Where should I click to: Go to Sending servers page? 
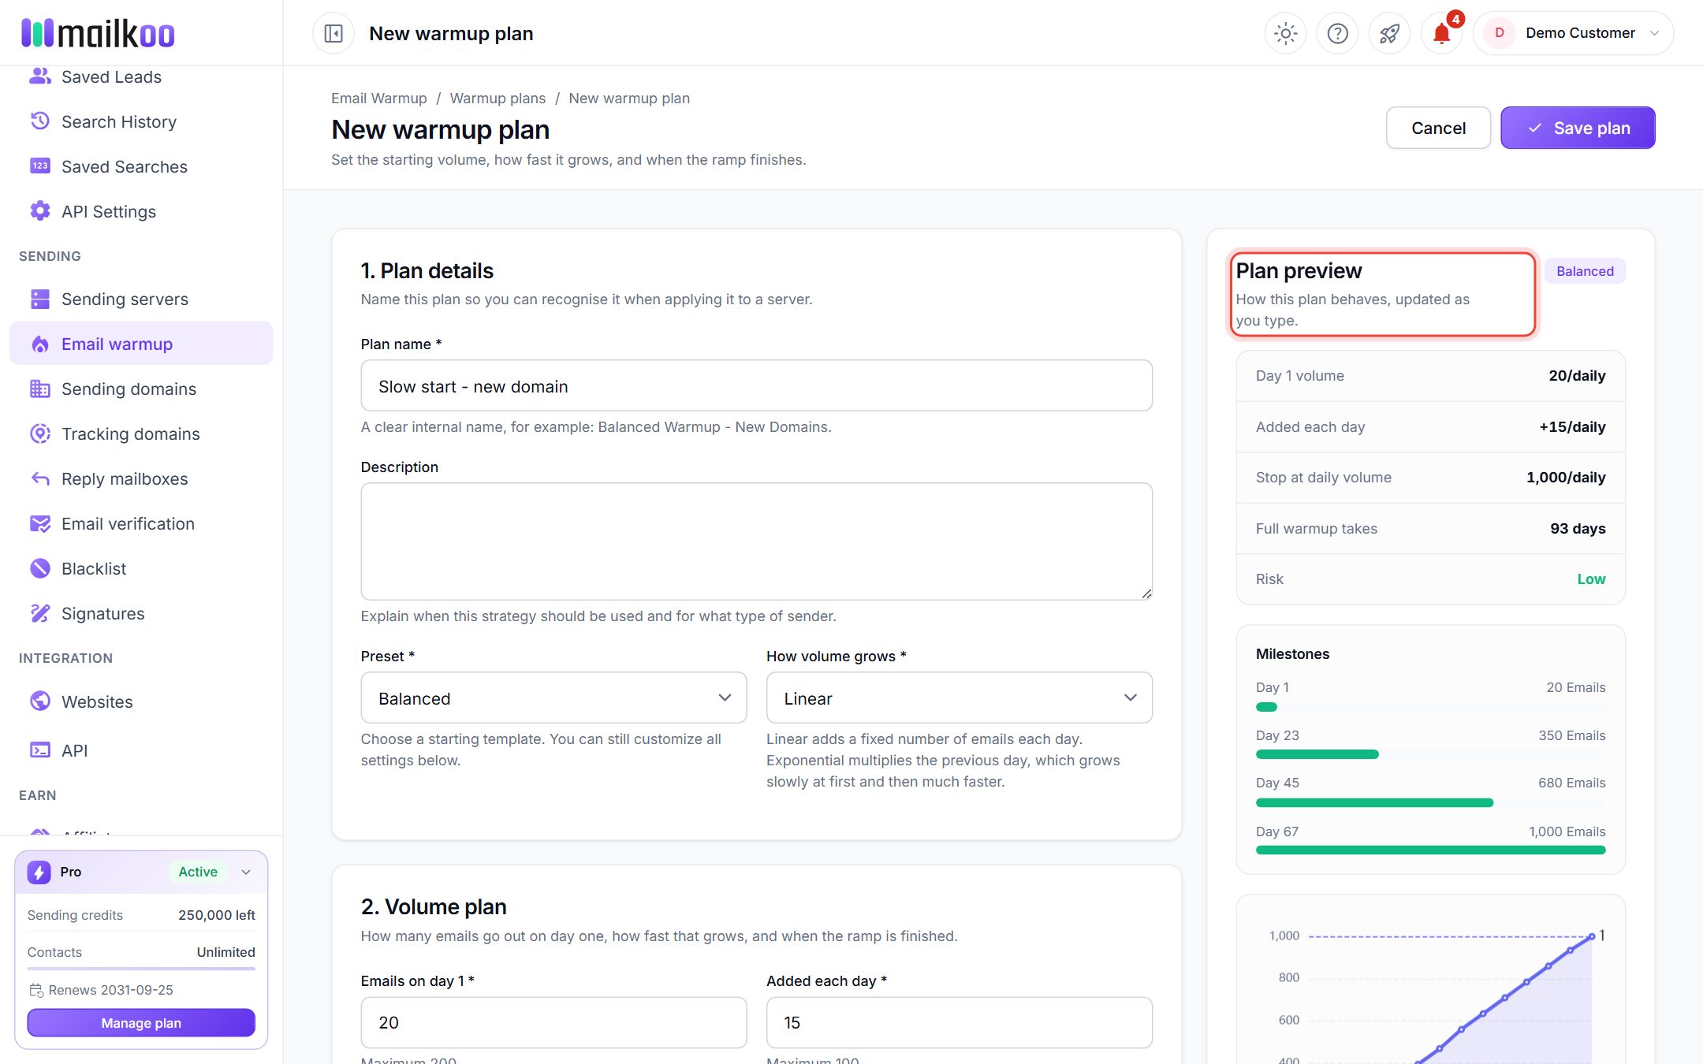pyautogui.click(x=141, y=299)
